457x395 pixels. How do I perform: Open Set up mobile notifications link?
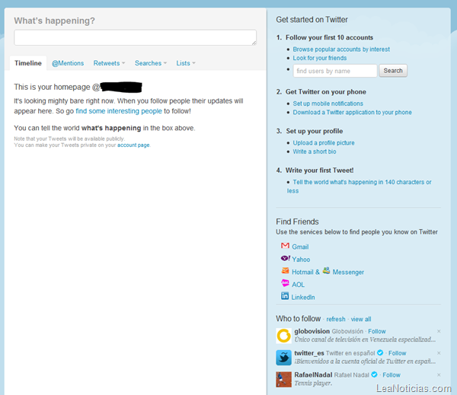point(328,104)
